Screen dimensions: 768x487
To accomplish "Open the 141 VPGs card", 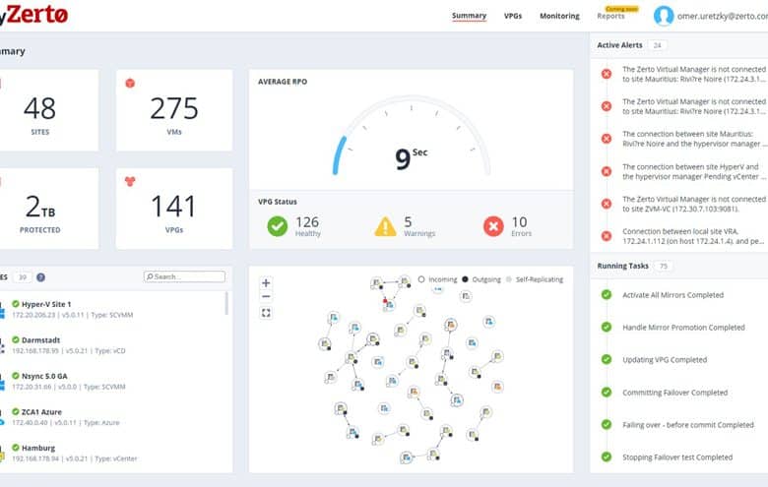I will (x=174, y=209).
